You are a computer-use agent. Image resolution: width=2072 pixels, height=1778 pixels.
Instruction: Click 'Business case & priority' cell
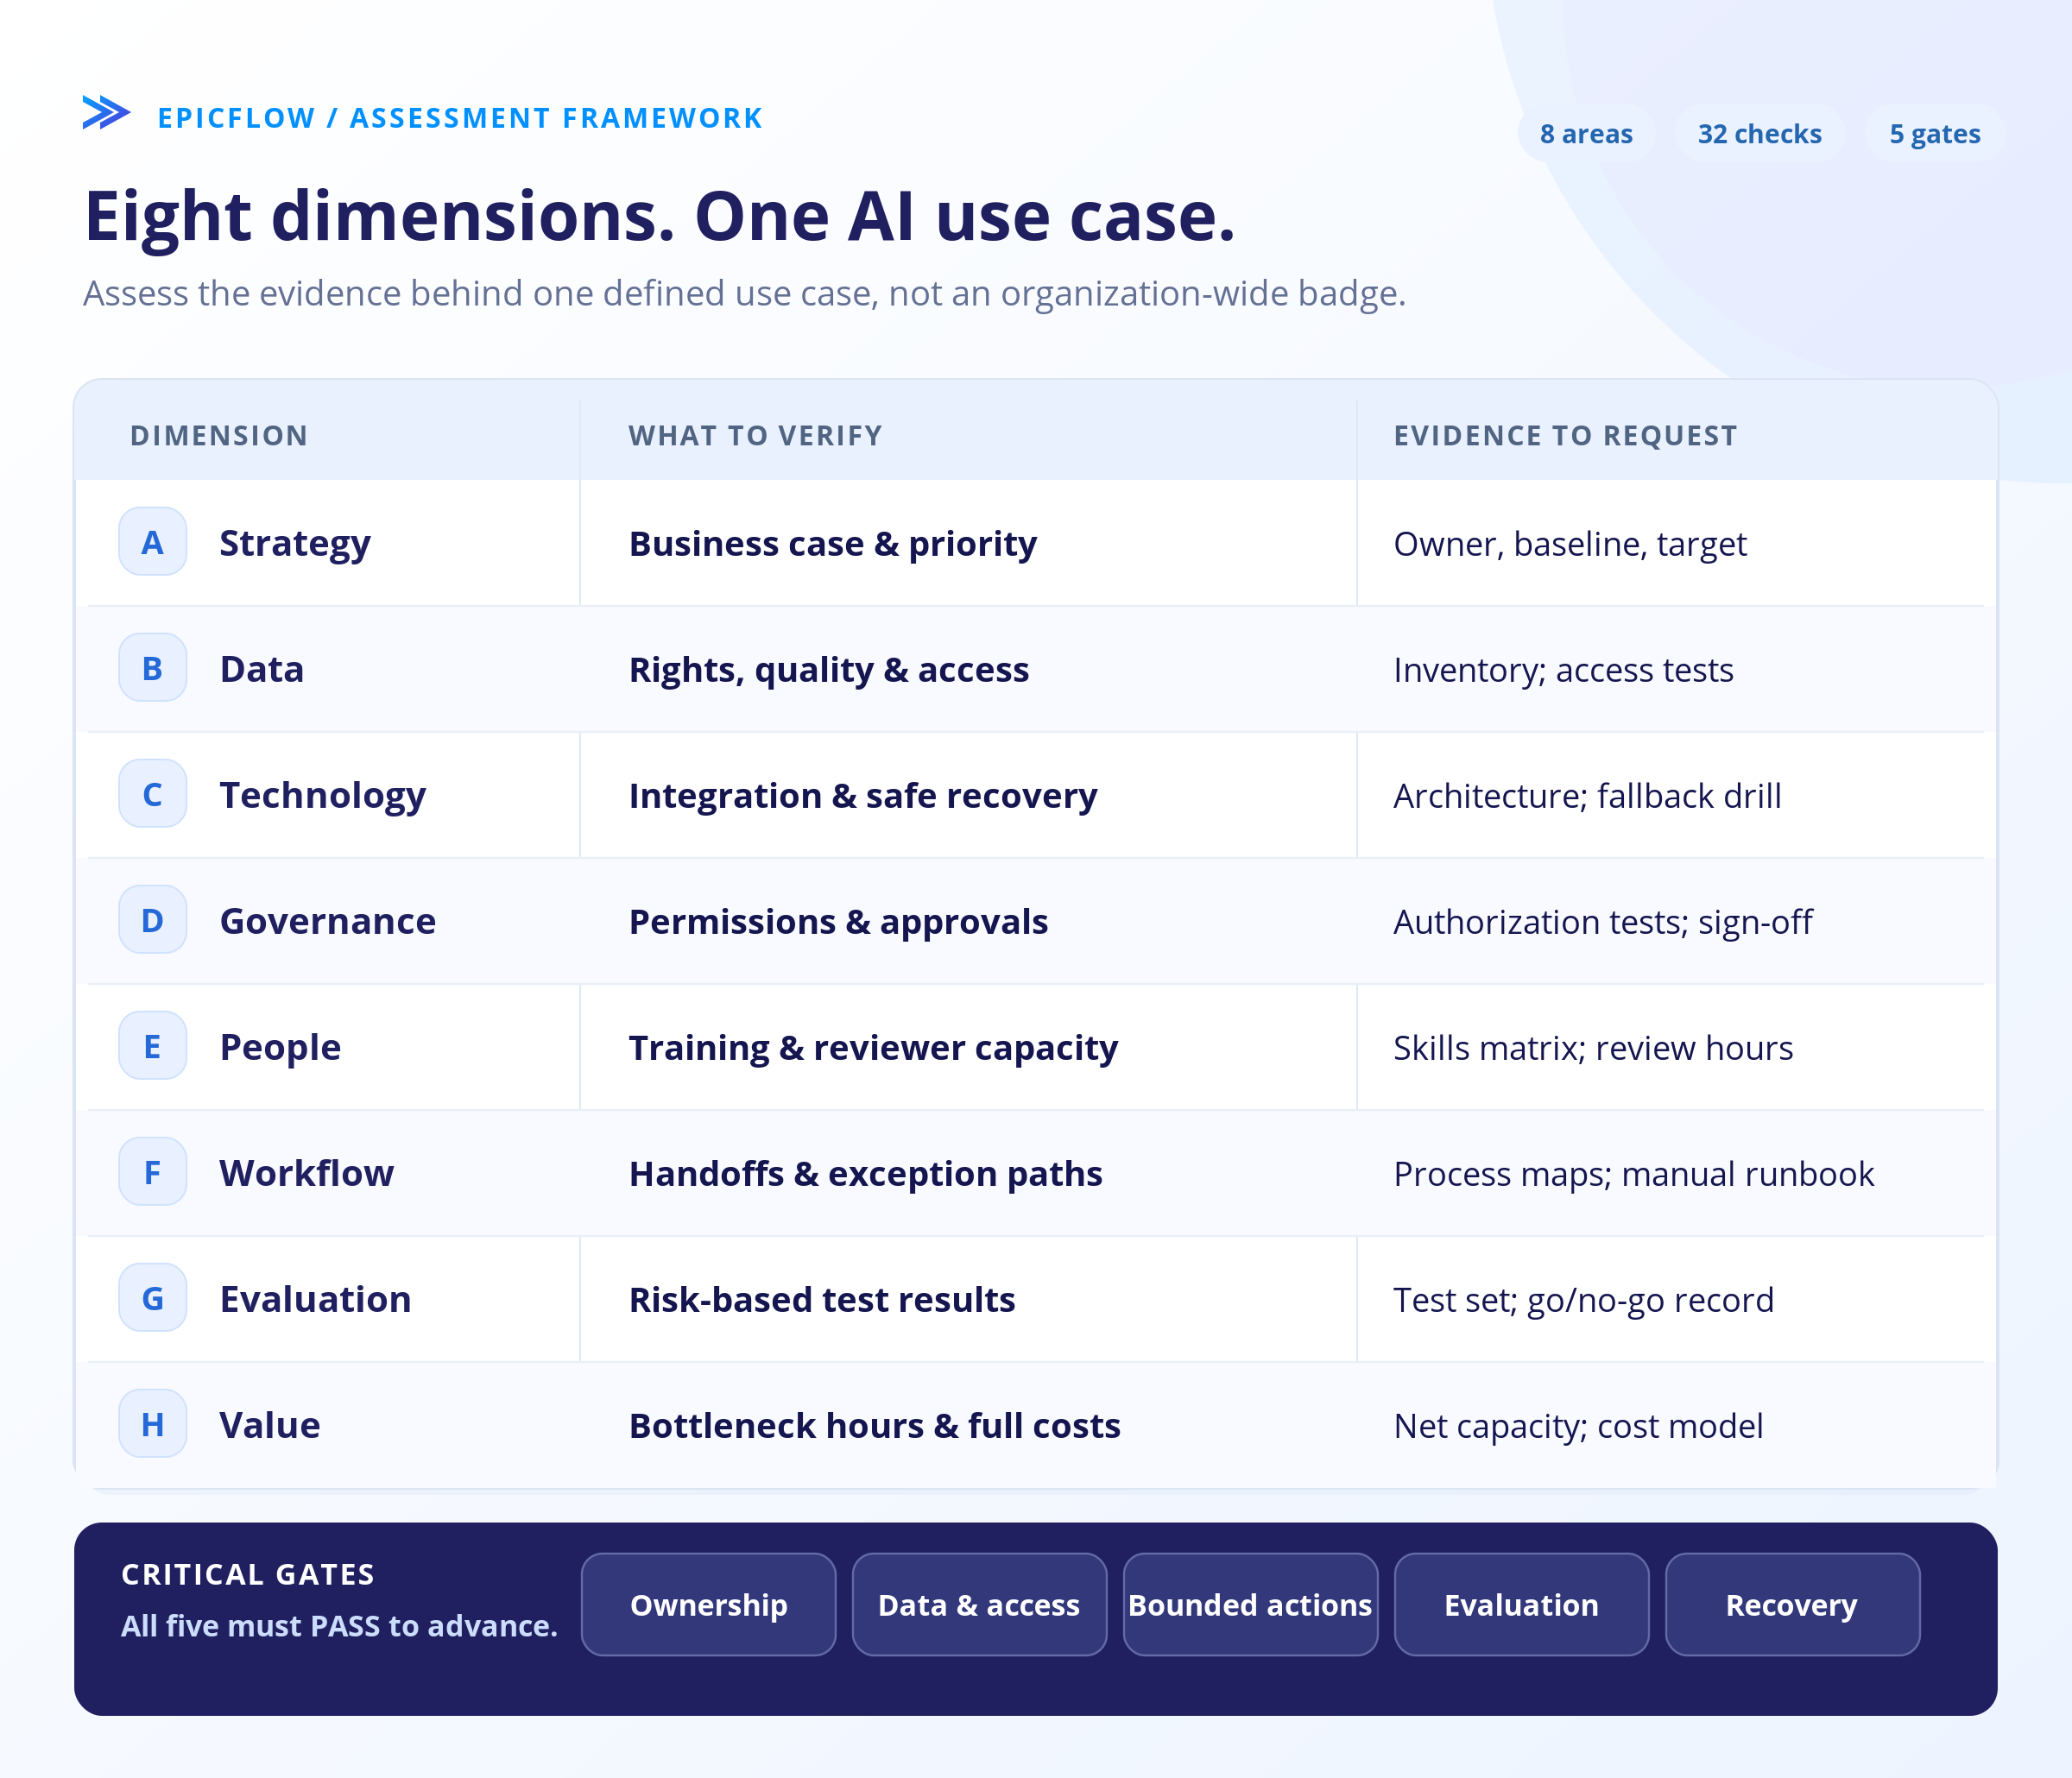(833, 543)
